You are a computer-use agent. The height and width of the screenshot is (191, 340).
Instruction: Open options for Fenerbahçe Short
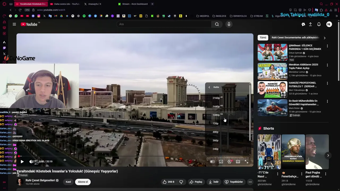[301, 174]
